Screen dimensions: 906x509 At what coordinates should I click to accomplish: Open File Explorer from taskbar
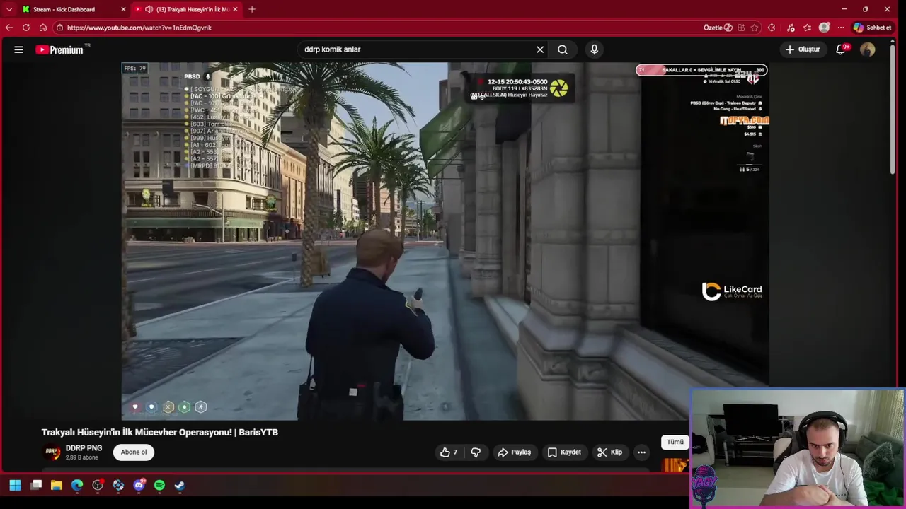(57, 486)
